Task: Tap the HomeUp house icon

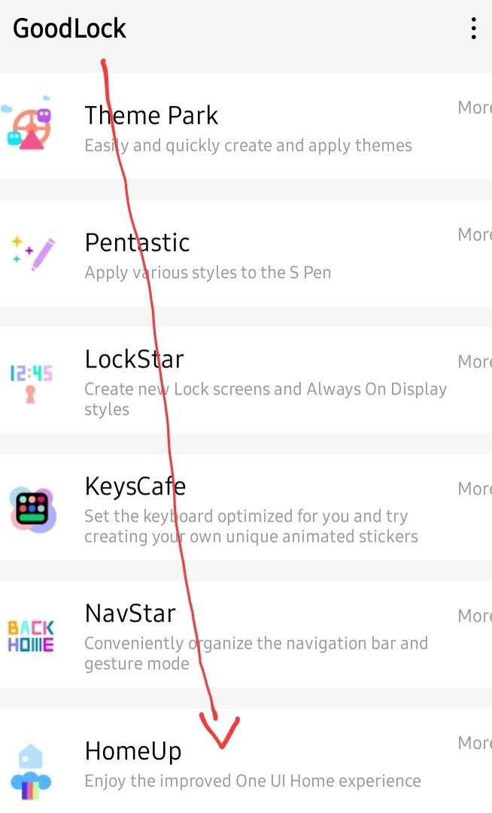Action: click(x=31, y=772)
